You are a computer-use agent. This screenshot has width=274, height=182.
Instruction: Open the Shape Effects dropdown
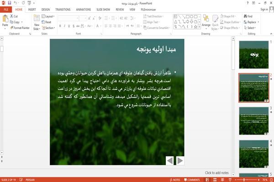point(230,28)
